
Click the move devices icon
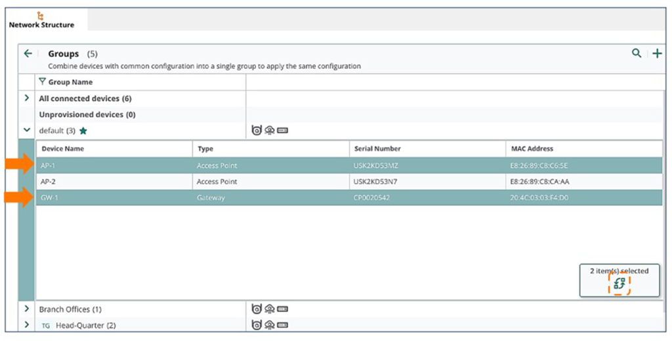619,285
